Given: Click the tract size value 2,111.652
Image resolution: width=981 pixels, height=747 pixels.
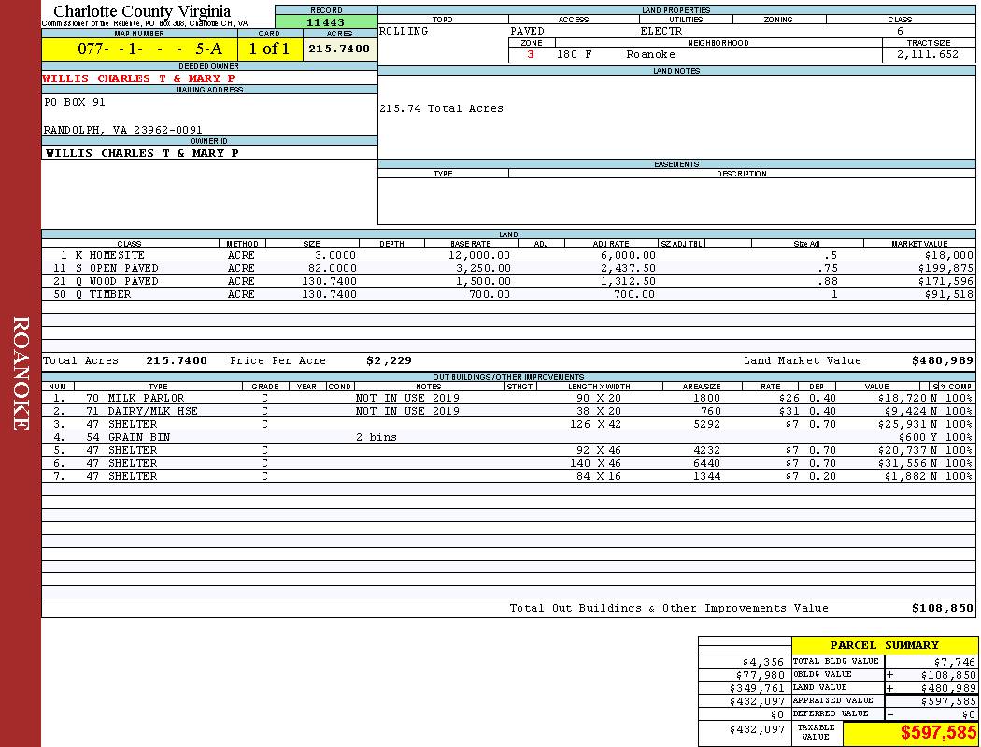Looking at the screenshot, I should [927, 55].
